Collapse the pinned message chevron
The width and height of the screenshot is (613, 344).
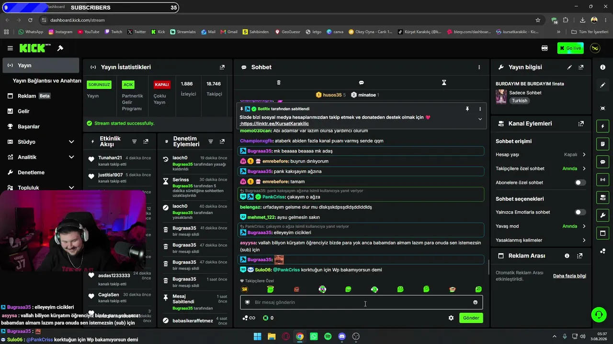480,119
